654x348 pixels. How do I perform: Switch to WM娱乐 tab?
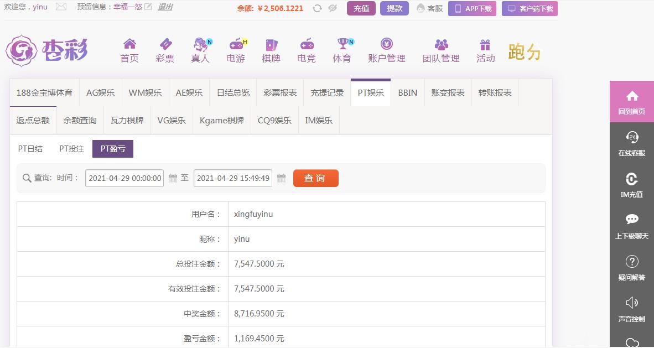tap(145, 92)
